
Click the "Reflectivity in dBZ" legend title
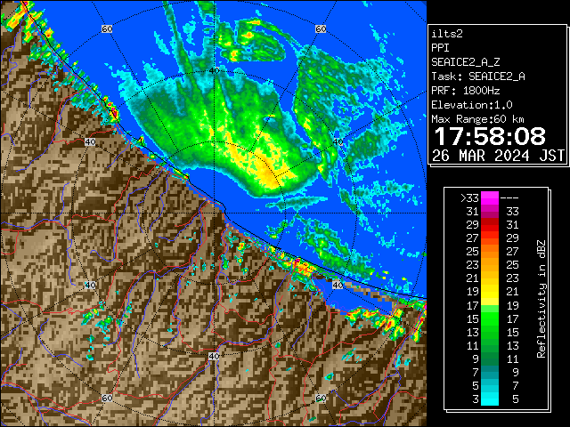coord(541,299)
